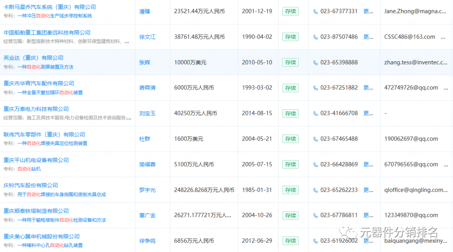The height and width of the screenshot is (252, 453).
Task: Click 存续 status tag in 潘臻 row
Action: pyautogui.click(x=290, y=12)
